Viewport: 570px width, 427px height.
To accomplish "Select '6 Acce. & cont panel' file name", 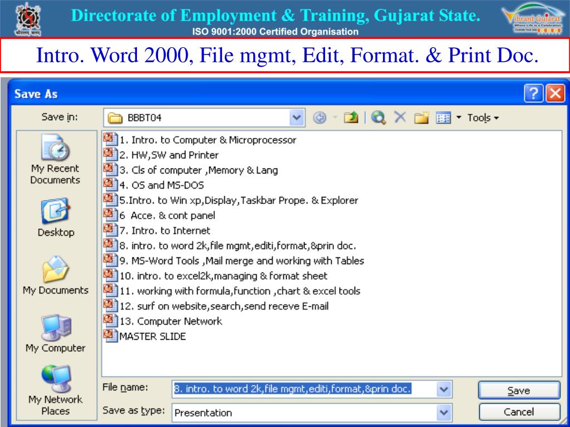I will pyautogui.click(x=167, y=216).
